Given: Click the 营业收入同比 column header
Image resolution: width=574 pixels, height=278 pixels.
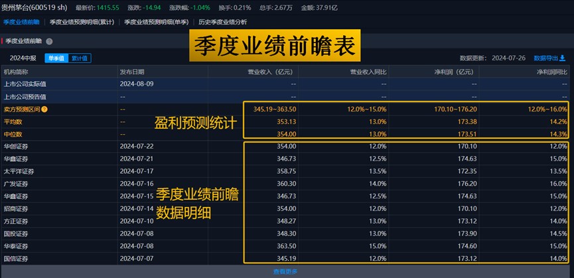Looking at the screenshot, I should 368,72.
